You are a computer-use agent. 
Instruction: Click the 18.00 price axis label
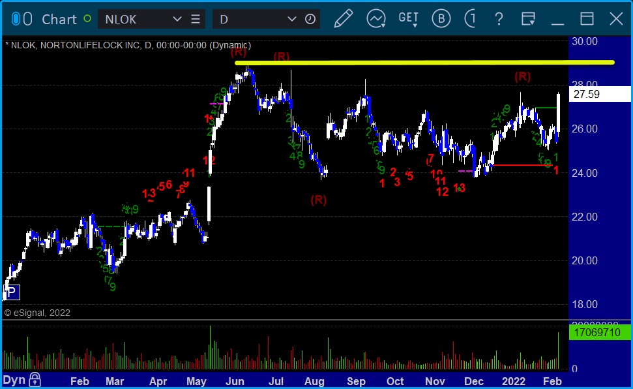(x=585, y=305)
